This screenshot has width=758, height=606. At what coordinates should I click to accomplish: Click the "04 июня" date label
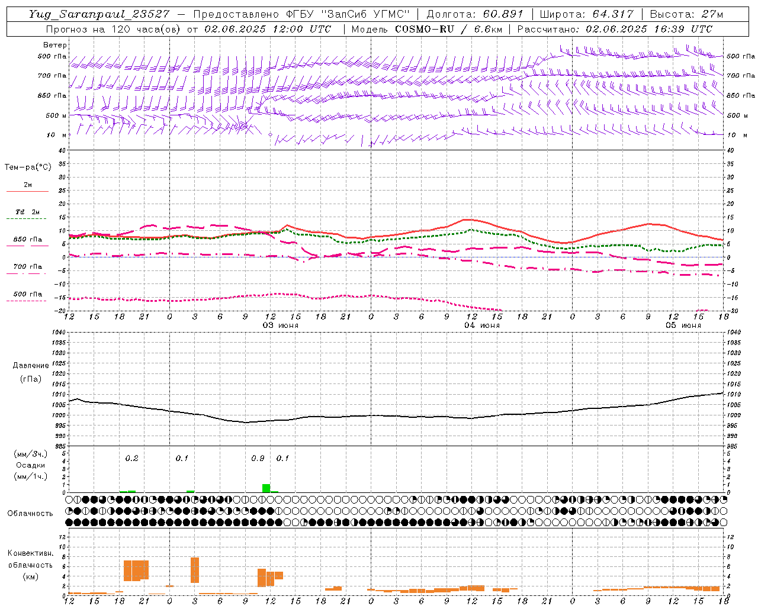tap(481, 325)
